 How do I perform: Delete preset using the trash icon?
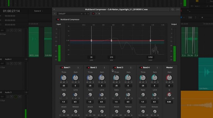(99, 14)
